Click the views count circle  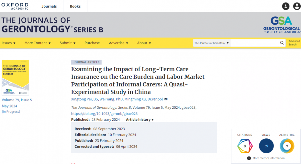pos(266,146)
